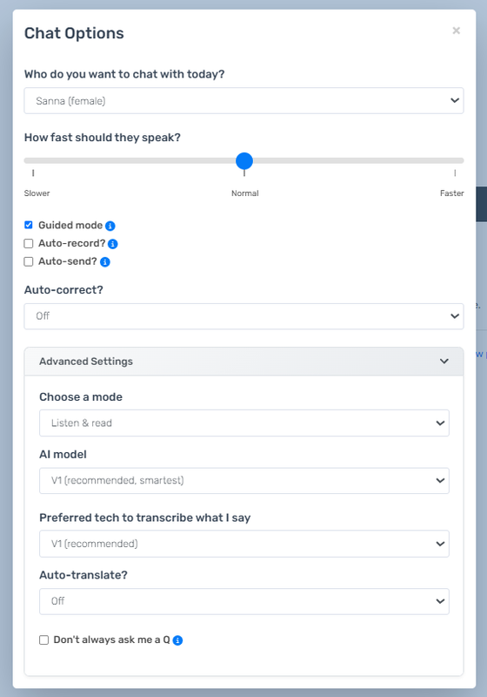Click the Advanced Settings chevron arrow
Viewport: 487px width, 697px height.
[444, 362]
